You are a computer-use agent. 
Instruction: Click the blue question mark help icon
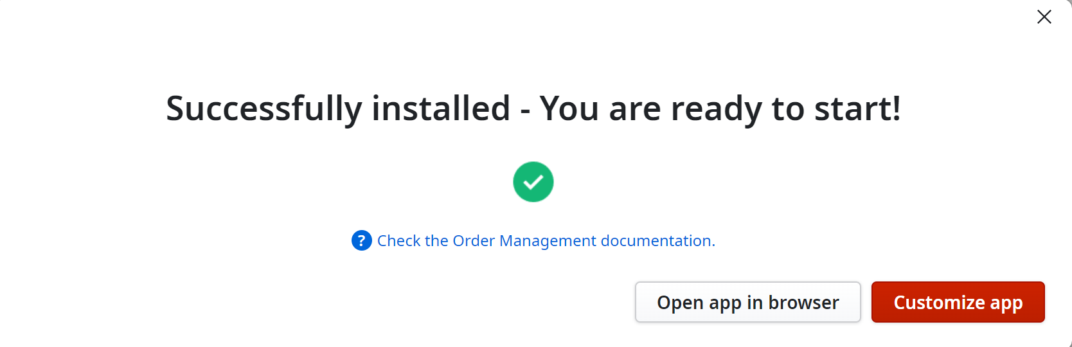coord(362,240)
